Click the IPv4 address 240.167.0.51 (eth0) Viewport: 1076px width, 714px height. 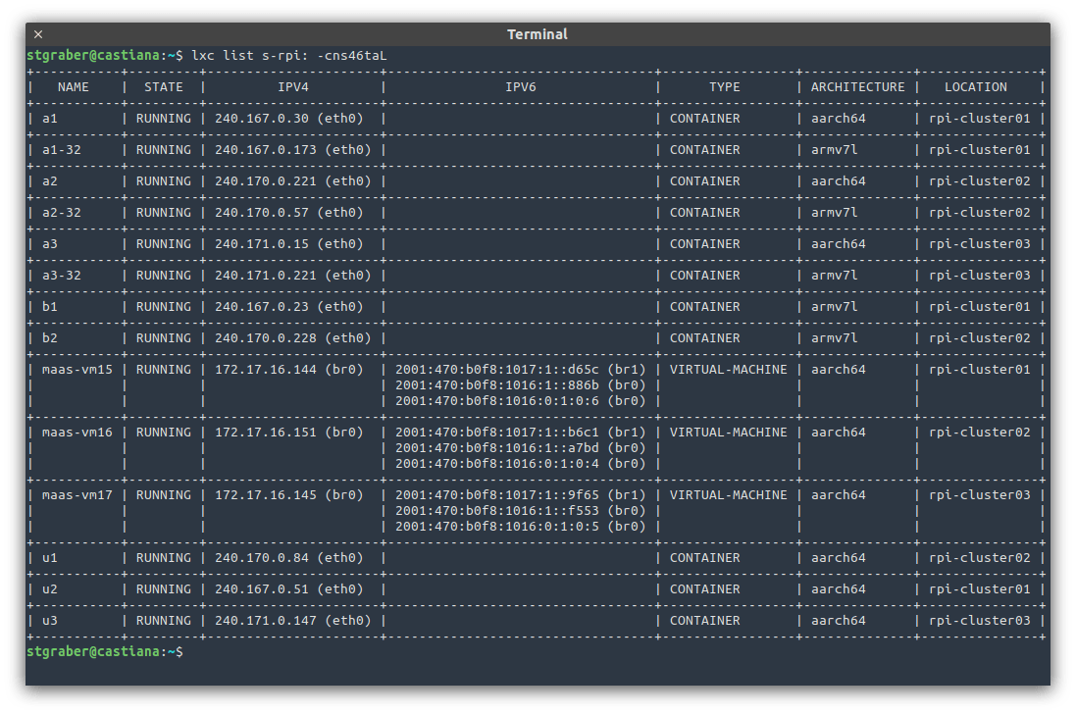point(289,589)
